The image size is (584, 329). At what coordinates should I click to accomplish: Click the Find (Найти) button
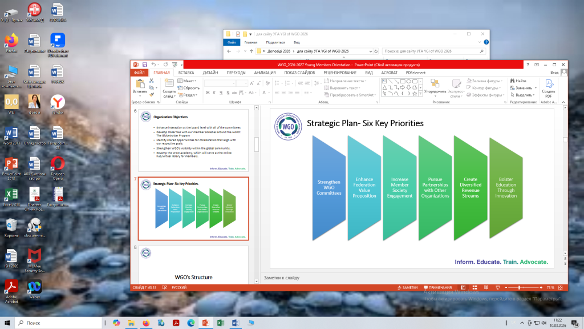pos(518,81)
